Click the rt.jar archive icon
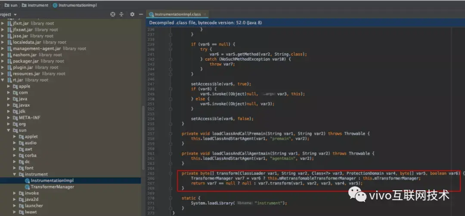 point(9,80)
